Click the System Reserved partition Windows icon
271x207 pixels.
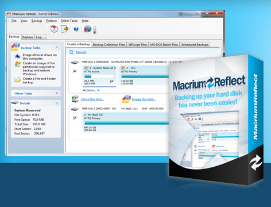coord(87,68)
